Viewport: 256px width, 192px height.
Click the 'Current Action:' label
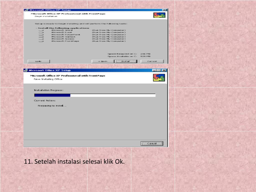pyautogui.click(x=44, y=100)
